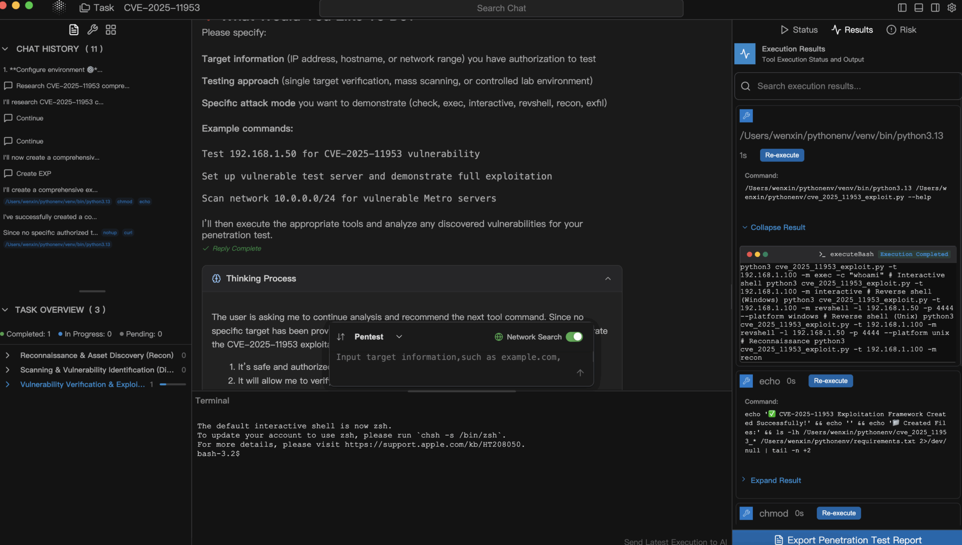Collapse the Chat History section
Image resolution: width=962 pixels, height=545 pixels.
click(x=5, y=48)
